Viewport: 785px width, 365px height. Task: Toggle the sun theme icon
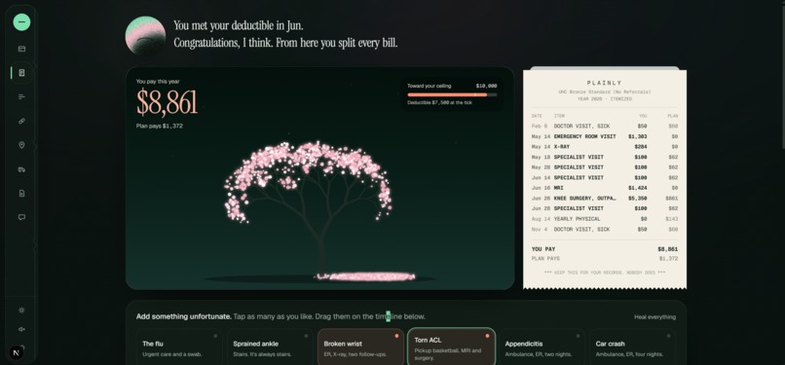(21, 310)
